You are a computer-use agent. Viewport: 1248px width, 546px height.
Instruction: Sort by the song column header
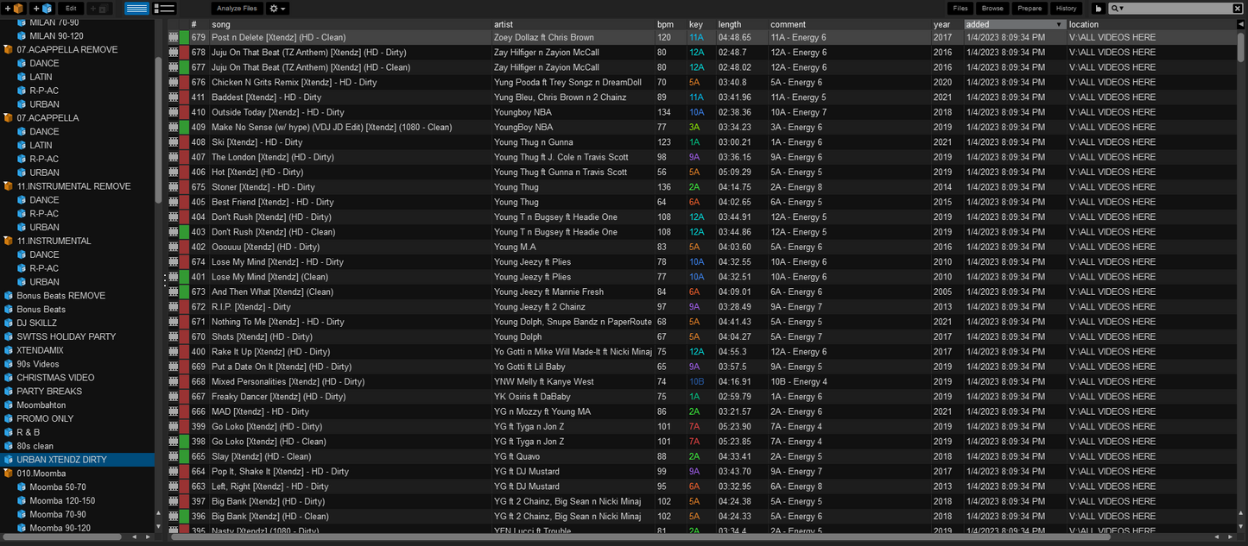350,25
